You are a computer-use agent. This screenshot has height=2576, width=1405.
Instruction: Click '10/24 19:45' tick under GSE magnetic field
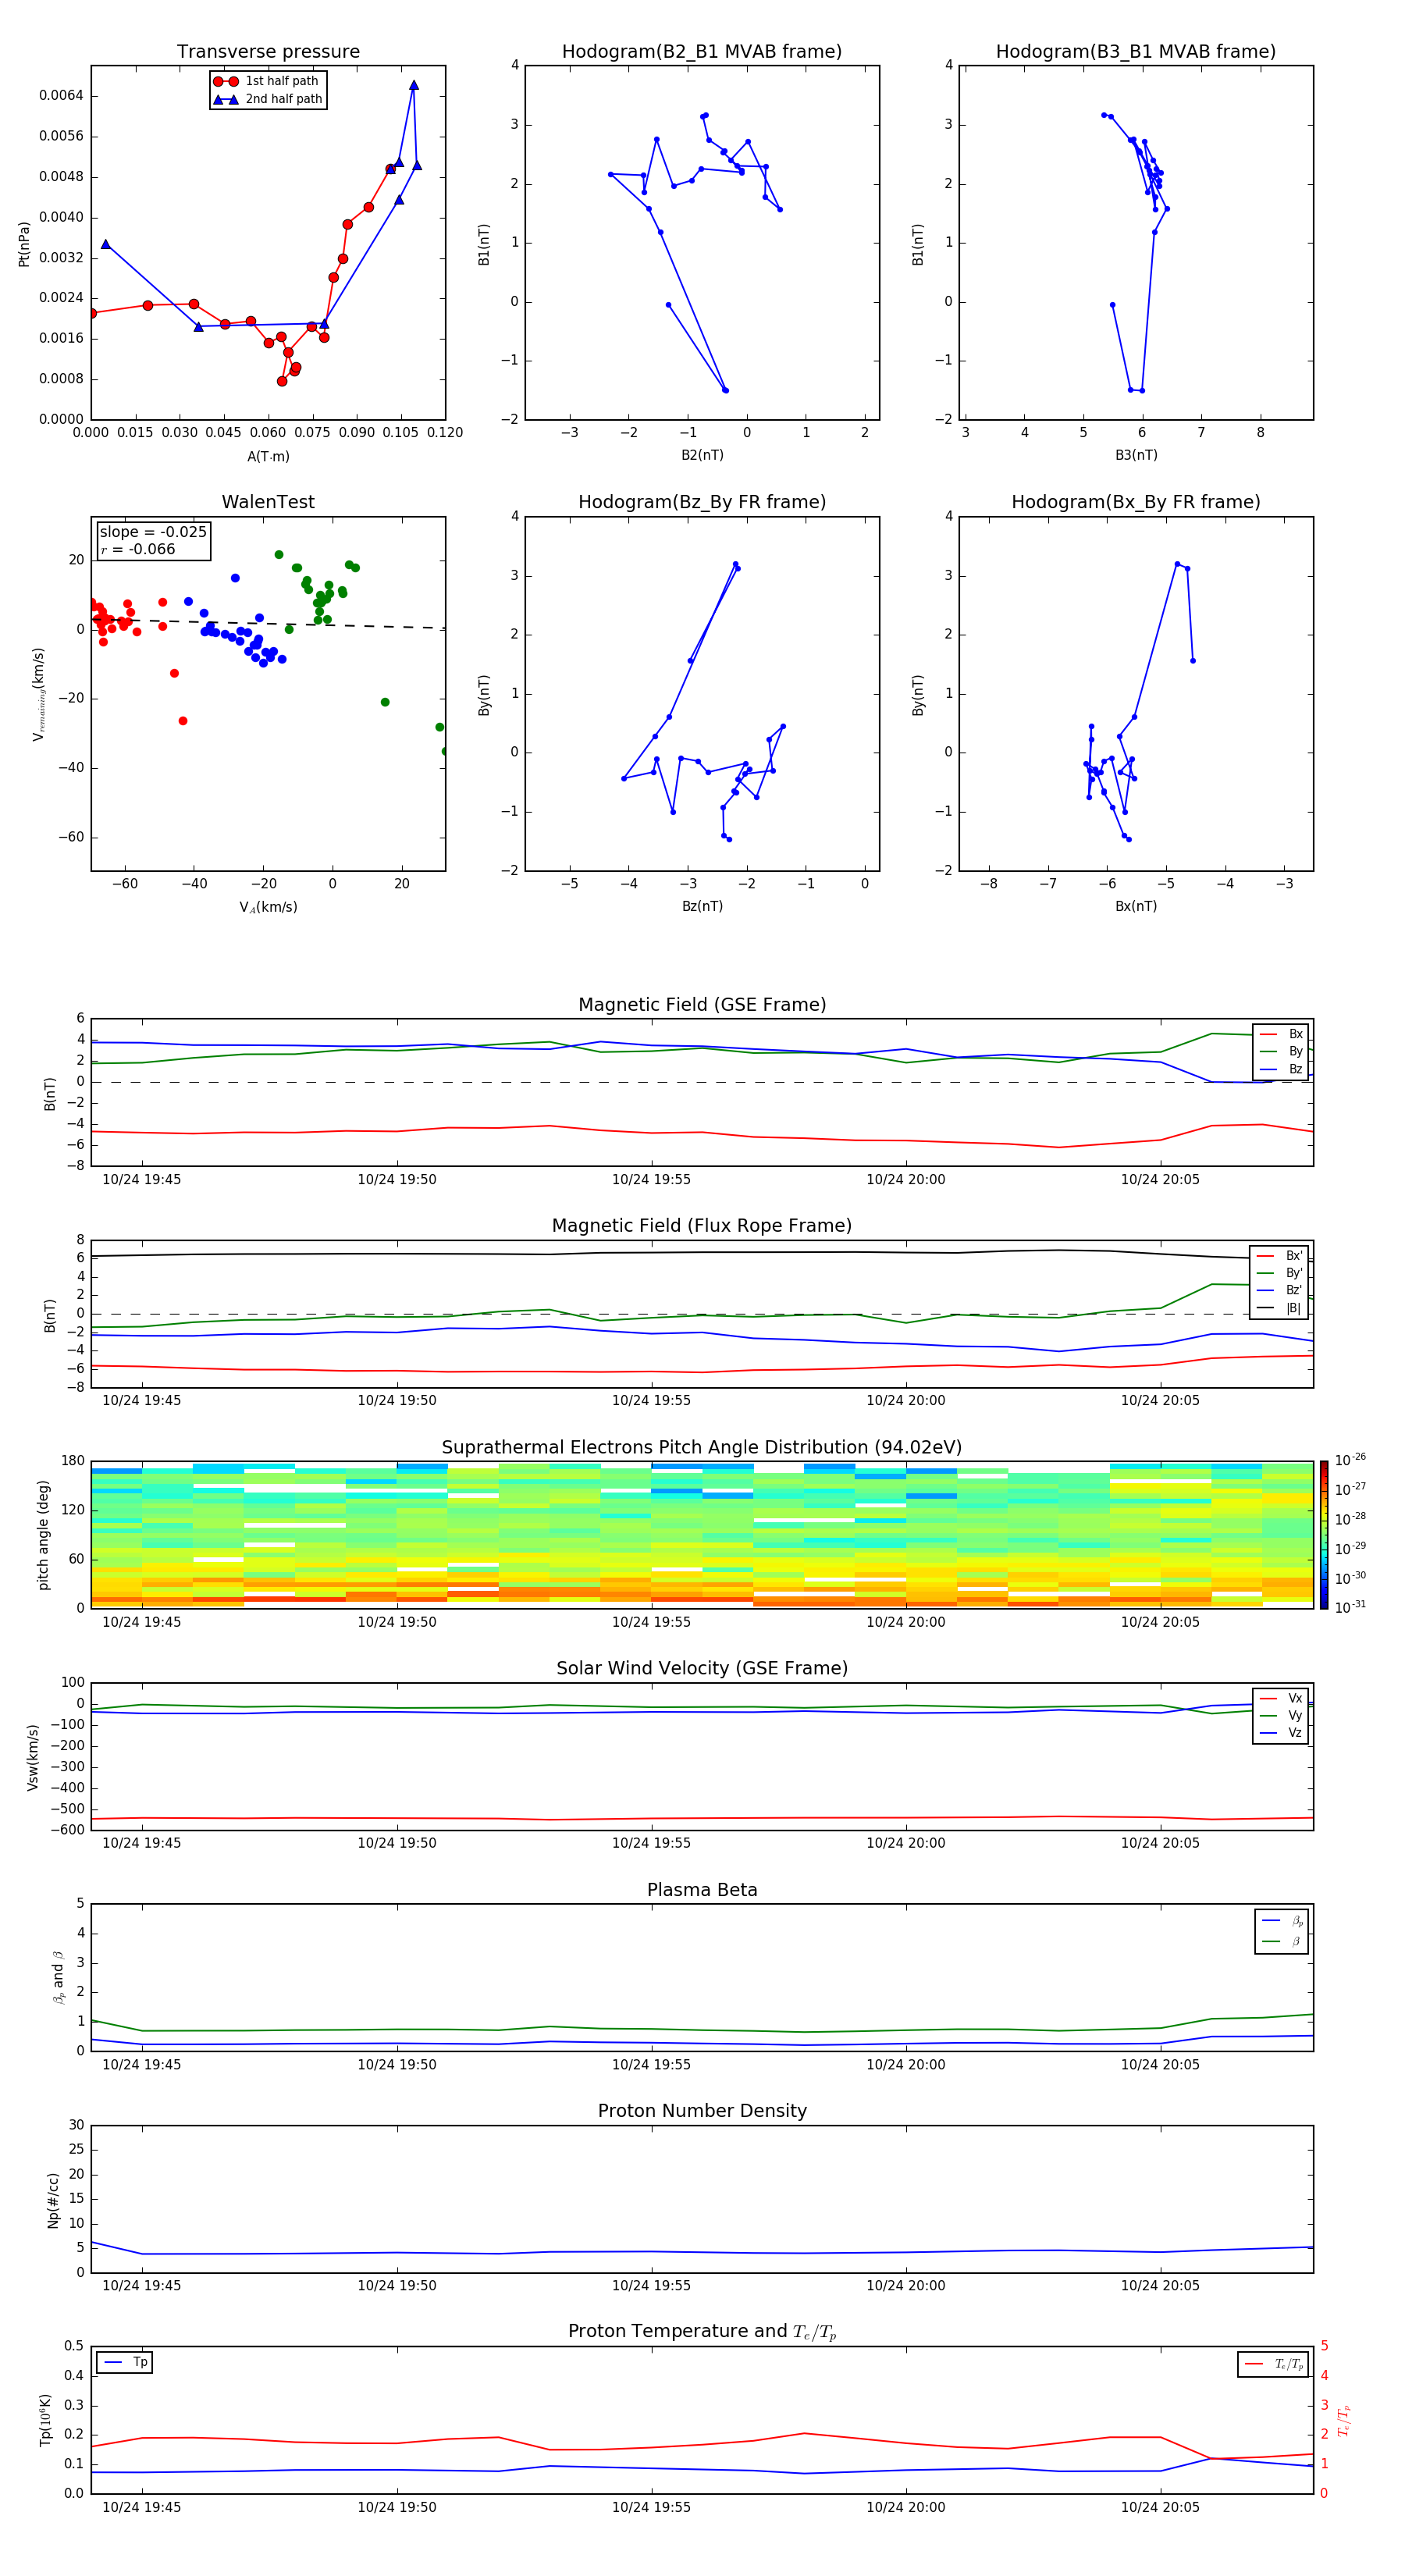(x=142, y=1180)
